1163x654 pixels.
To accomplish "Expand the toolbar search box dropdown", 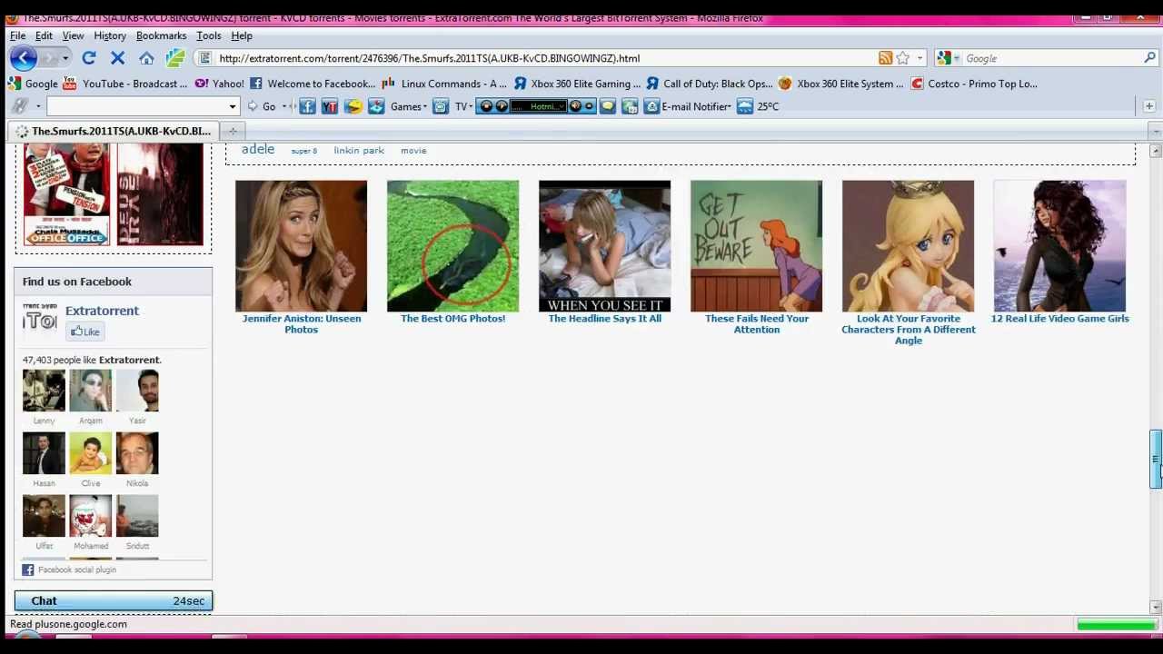I will 233,106.
